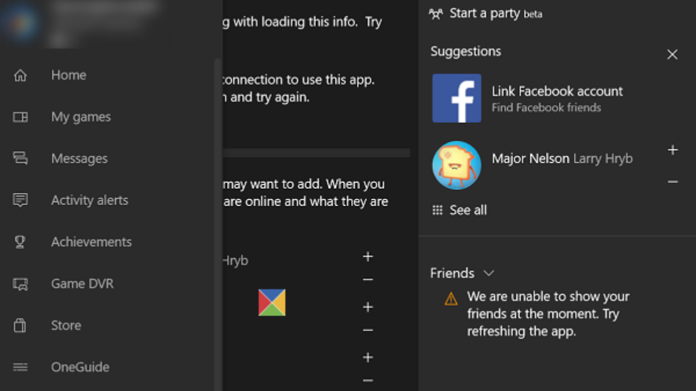Open Achievements label
This screenshot has width=696, height=391.
click(91, 242)
